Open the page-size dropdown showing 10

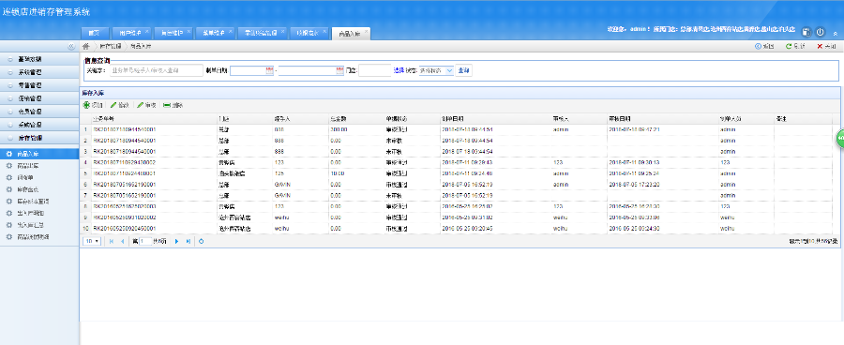(92, 241)
